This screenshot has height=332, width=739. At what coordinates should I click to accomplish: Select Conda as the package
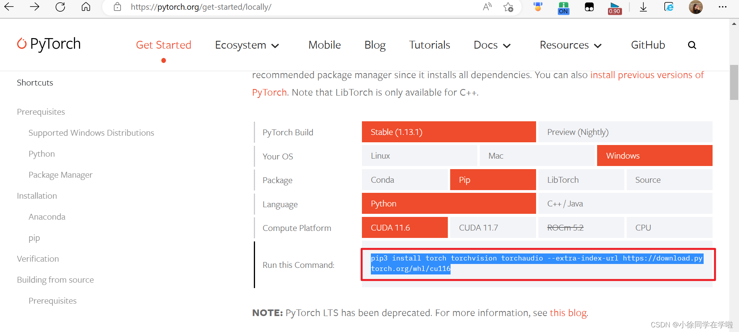coord(405,180)
